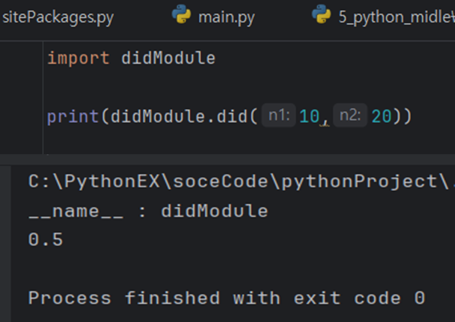Screen dimensions: 455x322
Task: Switch to the sitePackages.py tab
Action: (58, 18)
